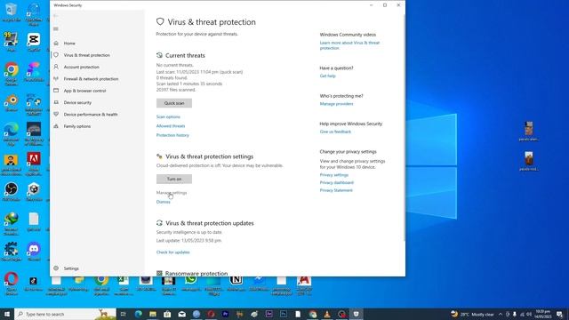Viewport: 569px width, 320px height.
Task: Select the Recycle Bin desktop icon
Action: click(x=12, y=12)
